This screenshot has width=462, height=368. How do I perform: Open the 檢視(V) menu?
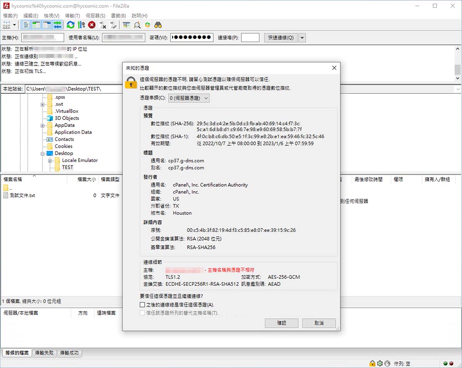coord(52,16)
